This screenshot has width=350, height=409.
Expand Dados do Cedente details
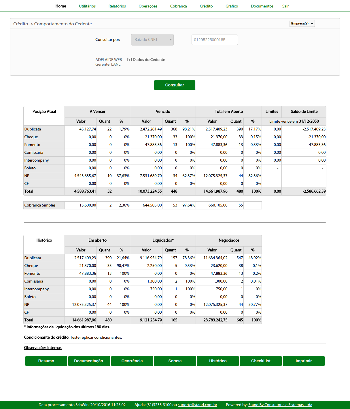click(x=146, y=60)
